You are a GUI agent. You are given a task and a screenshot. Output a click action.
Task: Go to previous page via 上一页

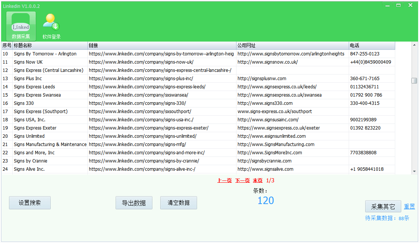[224, 180]
